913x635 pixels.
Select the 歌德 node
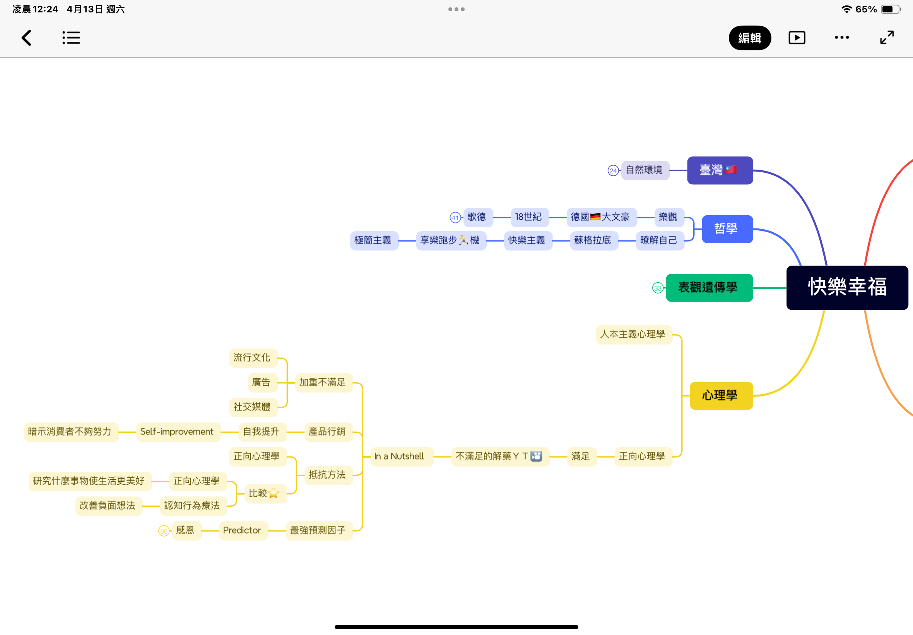478,217
